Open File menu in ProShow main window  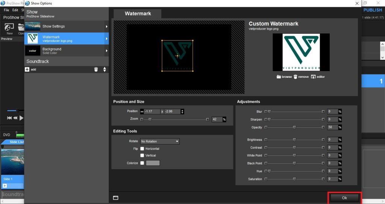6,10
